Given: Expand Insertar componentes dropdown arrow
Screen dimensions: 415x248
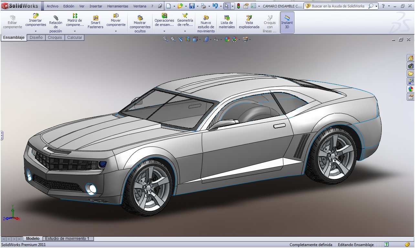Looking at the screenshot, I should [36, 31].
